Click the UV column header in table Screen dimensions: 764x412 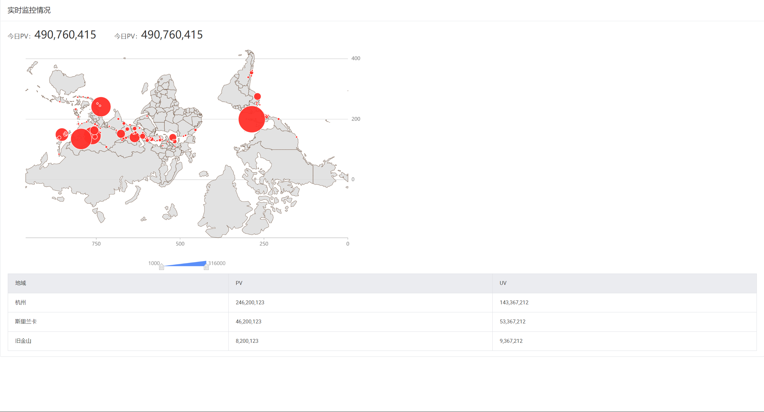click(503, 283)
